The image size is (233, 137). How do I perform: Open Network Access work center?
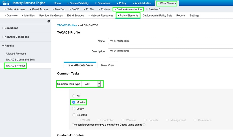pos(15,9)
